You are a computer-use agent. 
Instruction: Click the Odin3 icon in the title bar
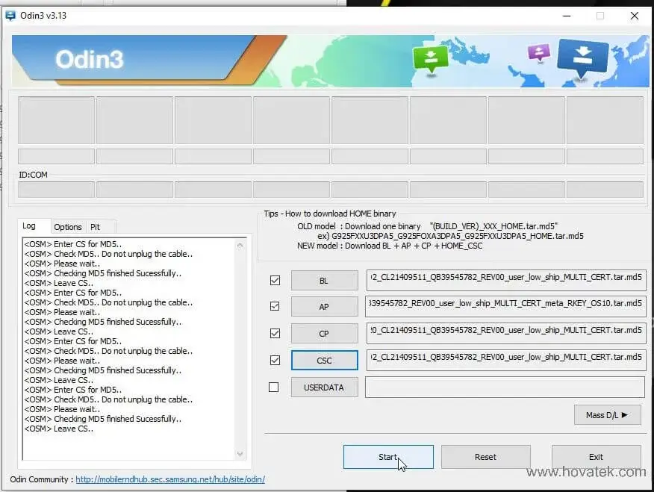pyautogui.click(x=10, y=15)
